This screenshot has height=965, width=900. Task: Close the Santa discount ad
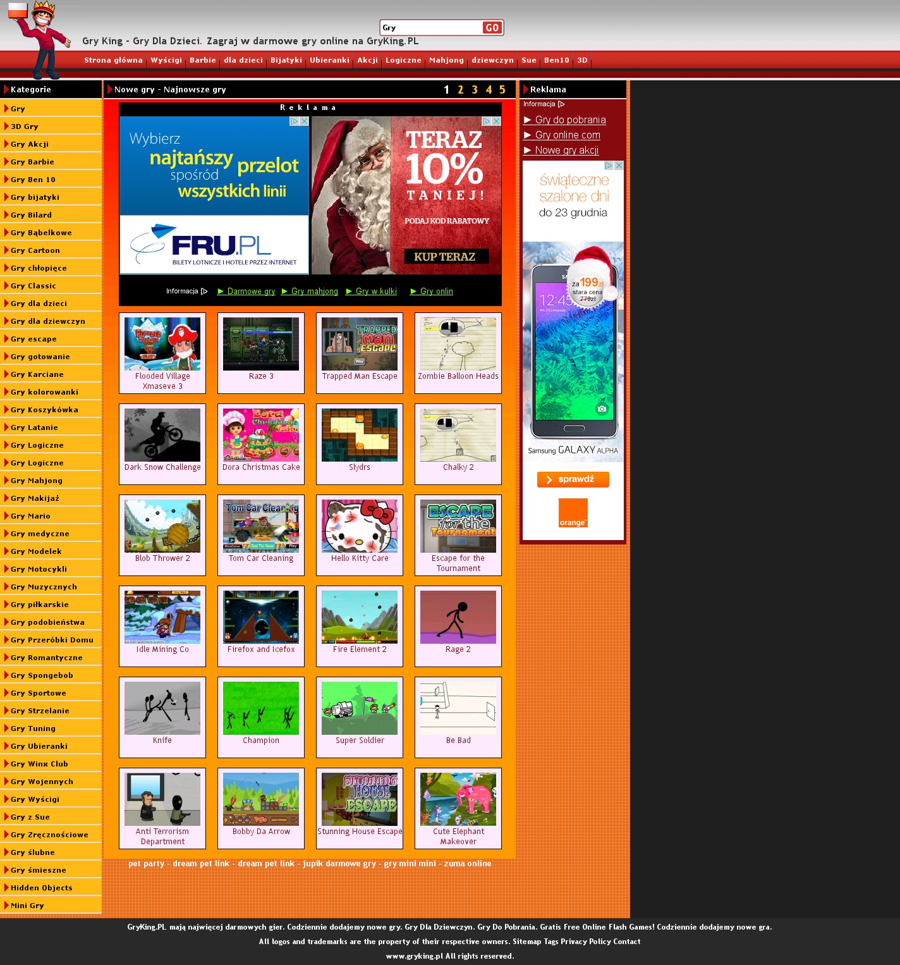click(x=496, y=121)
